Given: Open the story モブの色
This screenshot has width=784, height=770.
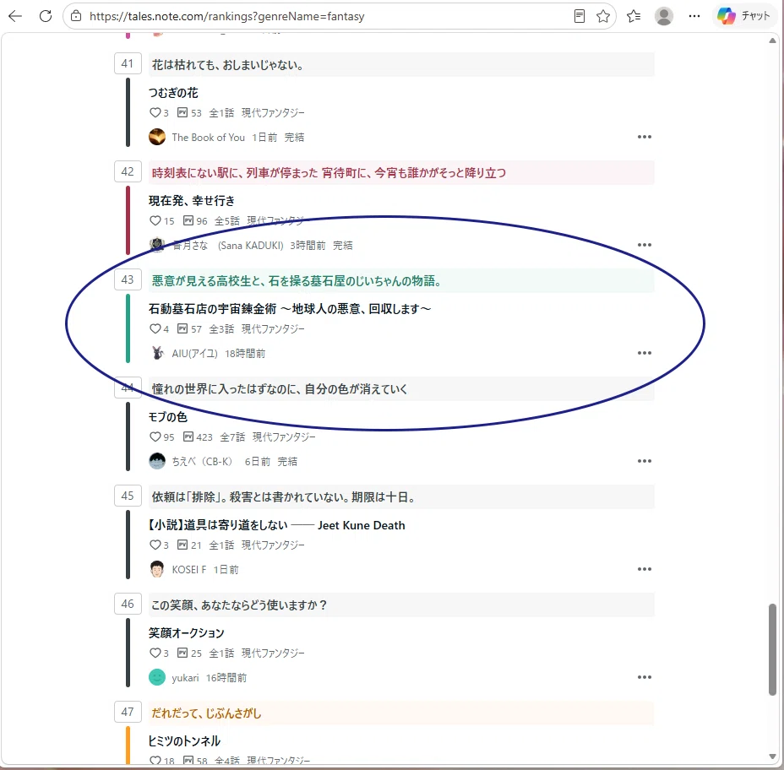Looking at the screenshot, I should click(167, 417).
